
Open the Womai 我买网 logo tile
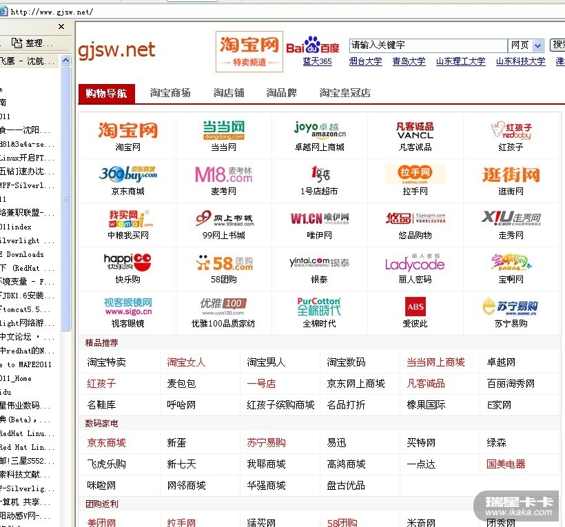131,218
